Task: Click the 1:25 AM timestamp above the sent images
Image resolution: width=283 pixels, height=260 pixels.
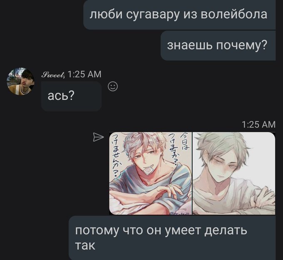Action: [x=258, y=124]
